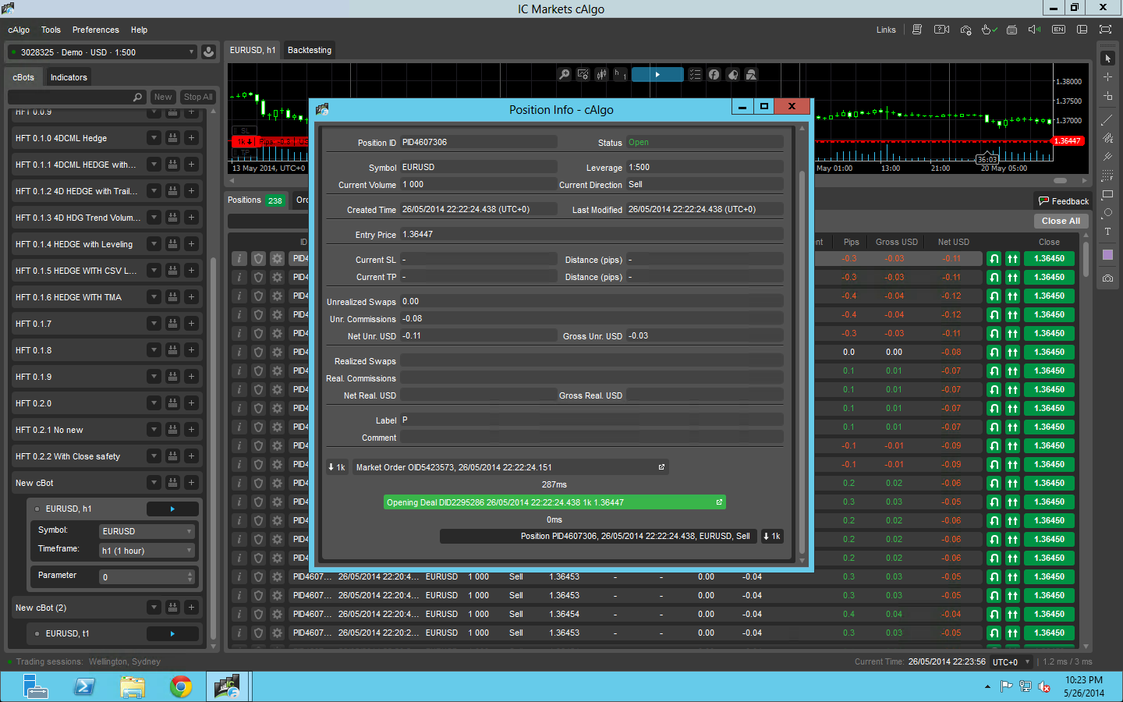The image size is (1123, 702).
Task: Click the Parameter value stepper field
Action: tap(147, 577)
